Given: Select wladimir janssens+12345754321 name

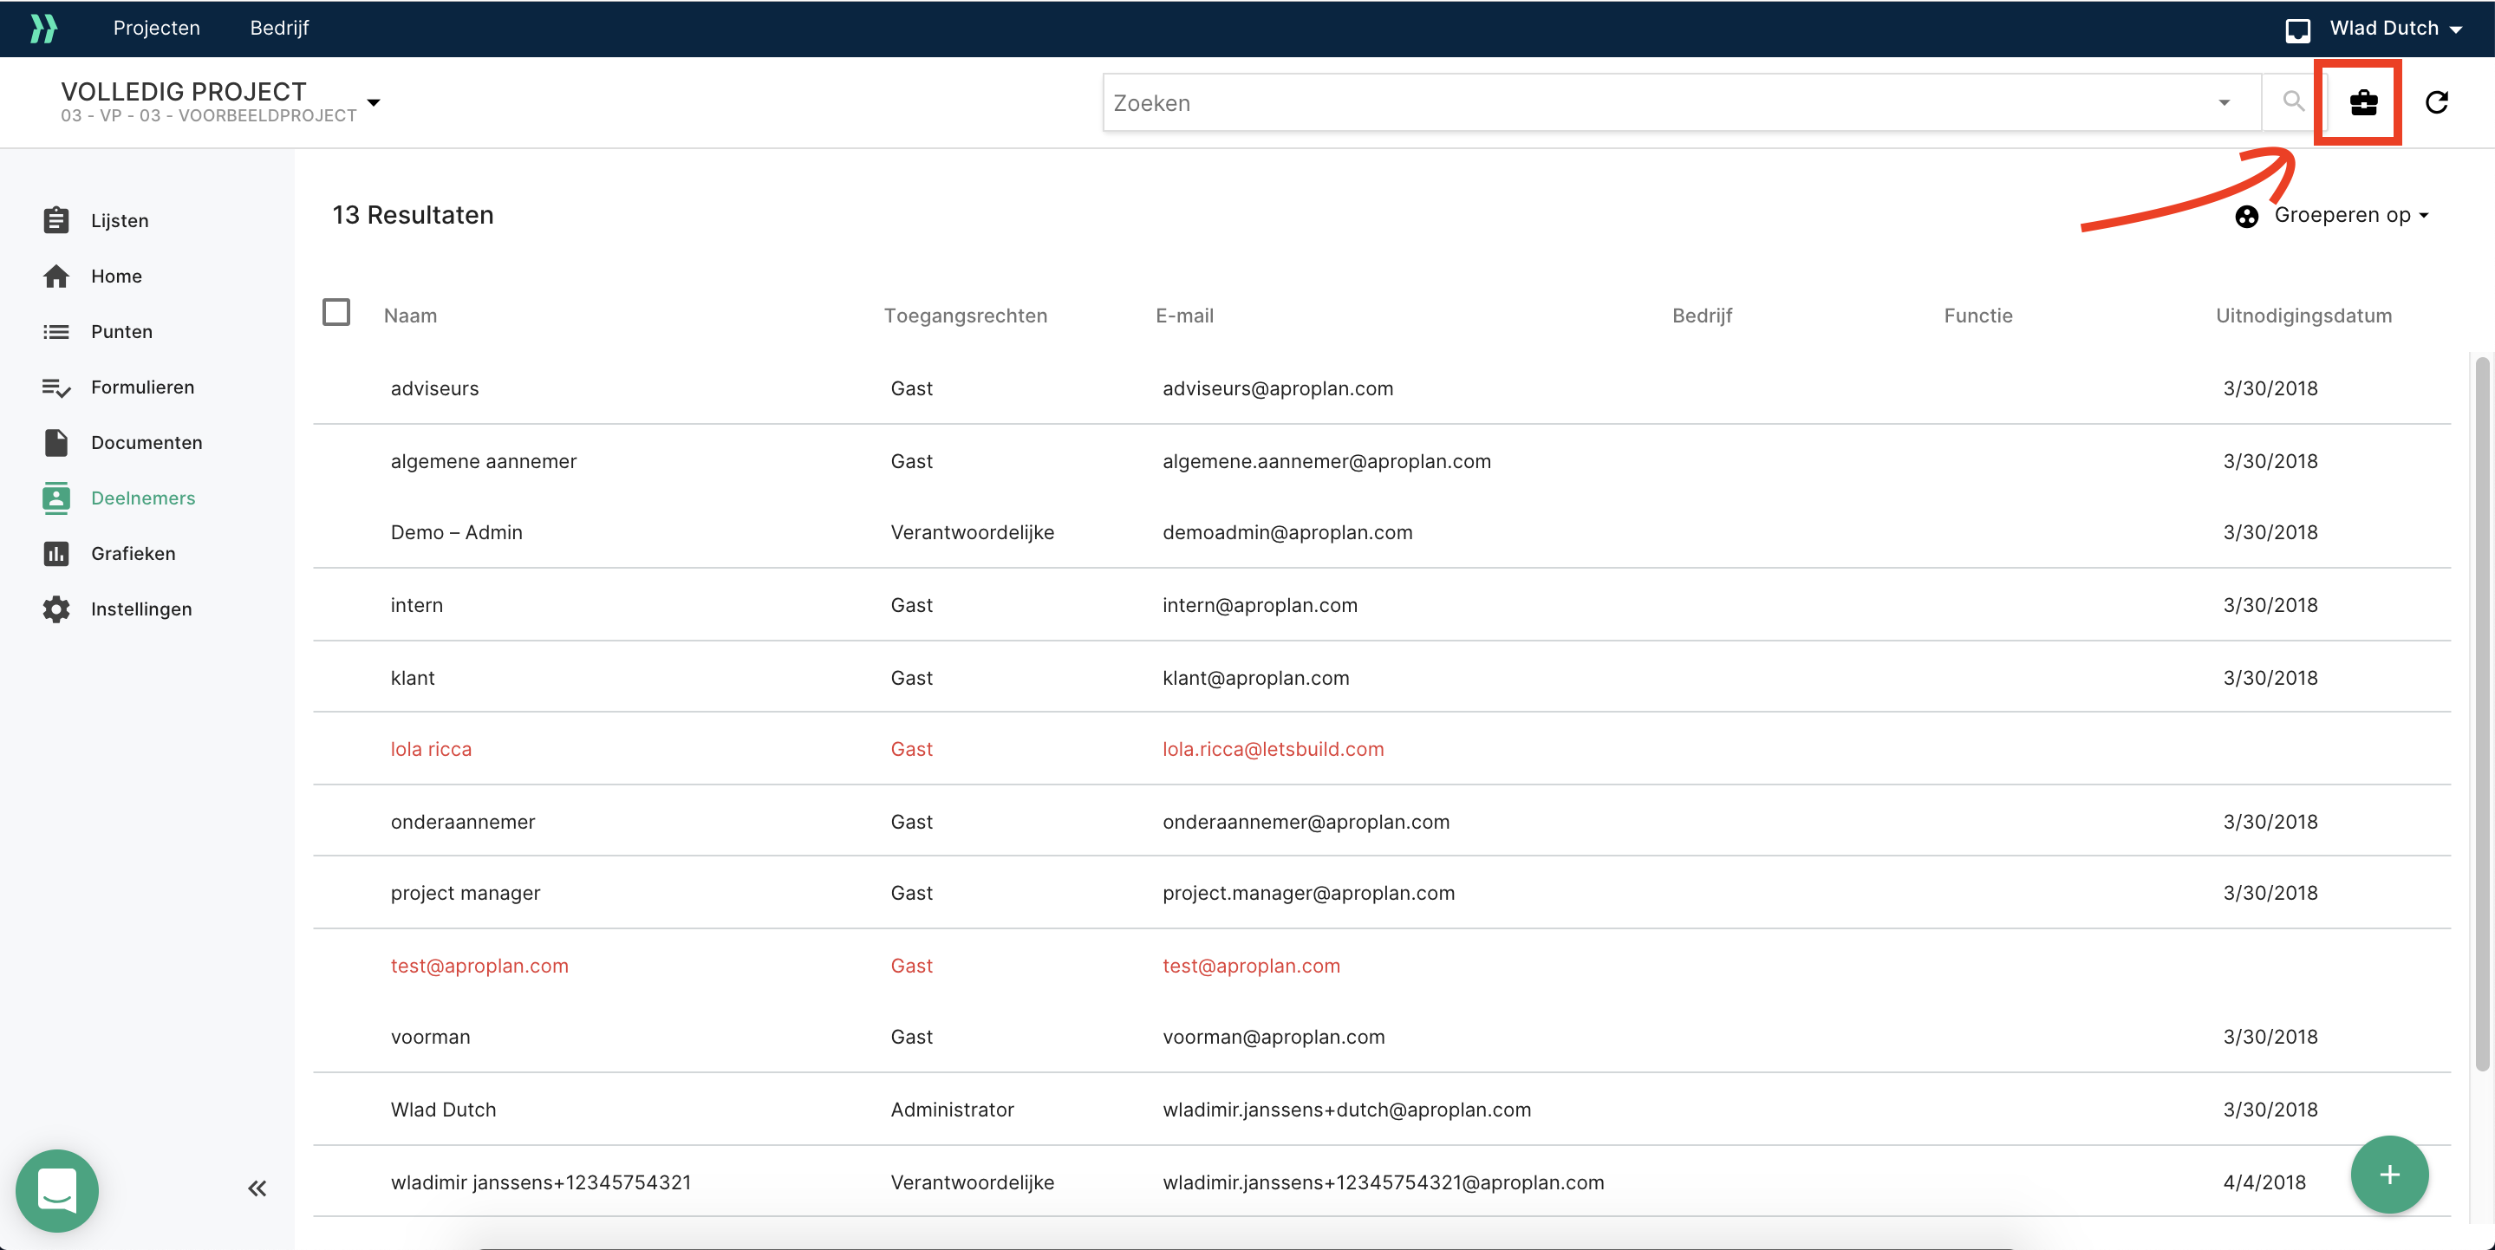Looking at the screenshot, I should [x=540, y=1182].
